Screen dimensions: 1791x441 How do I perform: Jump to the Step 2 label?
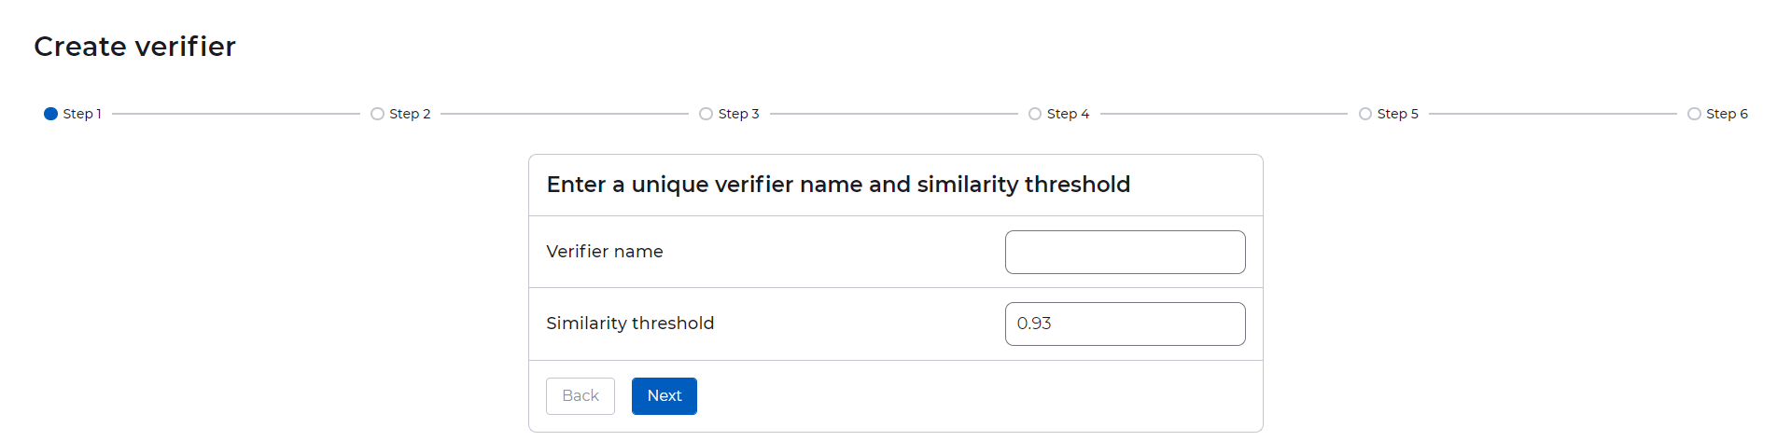(x=410, y=114)
